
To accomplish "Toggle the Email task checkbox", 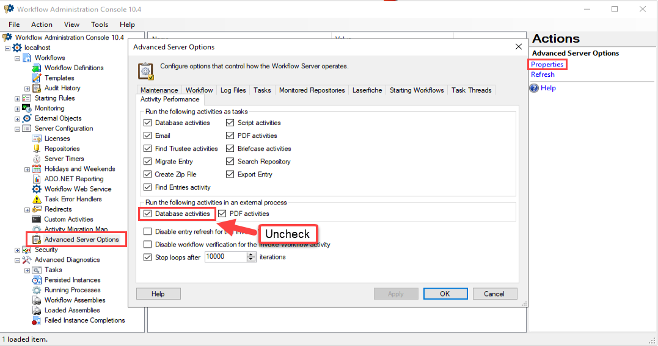I will (147, 135).
